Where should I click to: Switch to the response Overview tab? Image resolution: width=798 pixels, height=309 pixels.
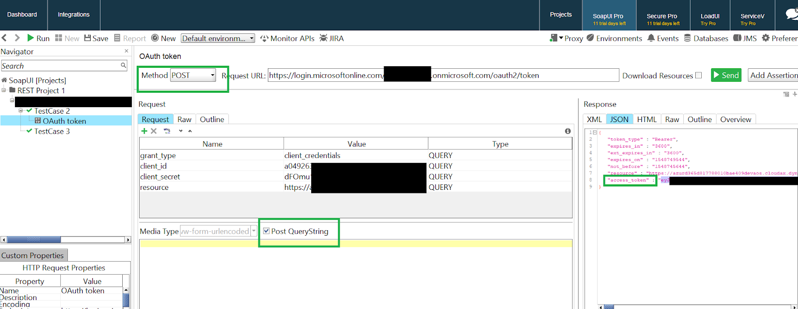point(736,119)
